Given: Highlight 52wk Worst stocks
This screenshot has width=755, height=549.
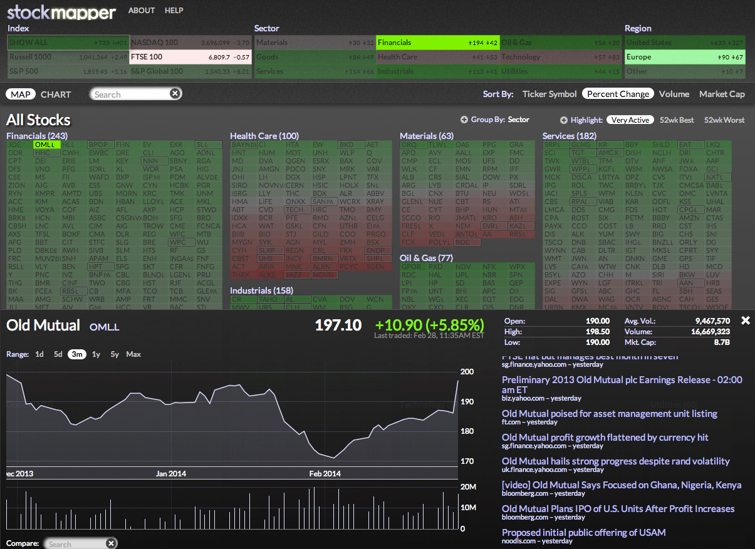Looking at the screenshot, I should (x=724, y=120).
